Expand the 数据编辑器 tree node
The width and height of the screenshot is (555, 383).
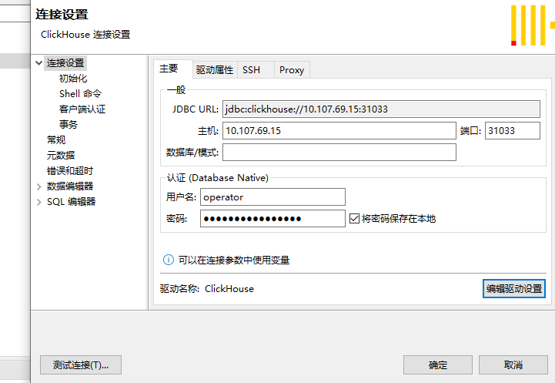click(x=39, y=186)
